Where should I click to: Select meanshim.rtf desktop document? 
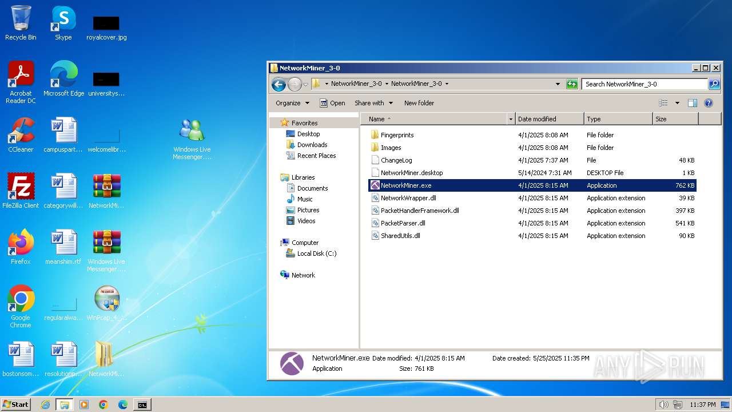(63, 247)
